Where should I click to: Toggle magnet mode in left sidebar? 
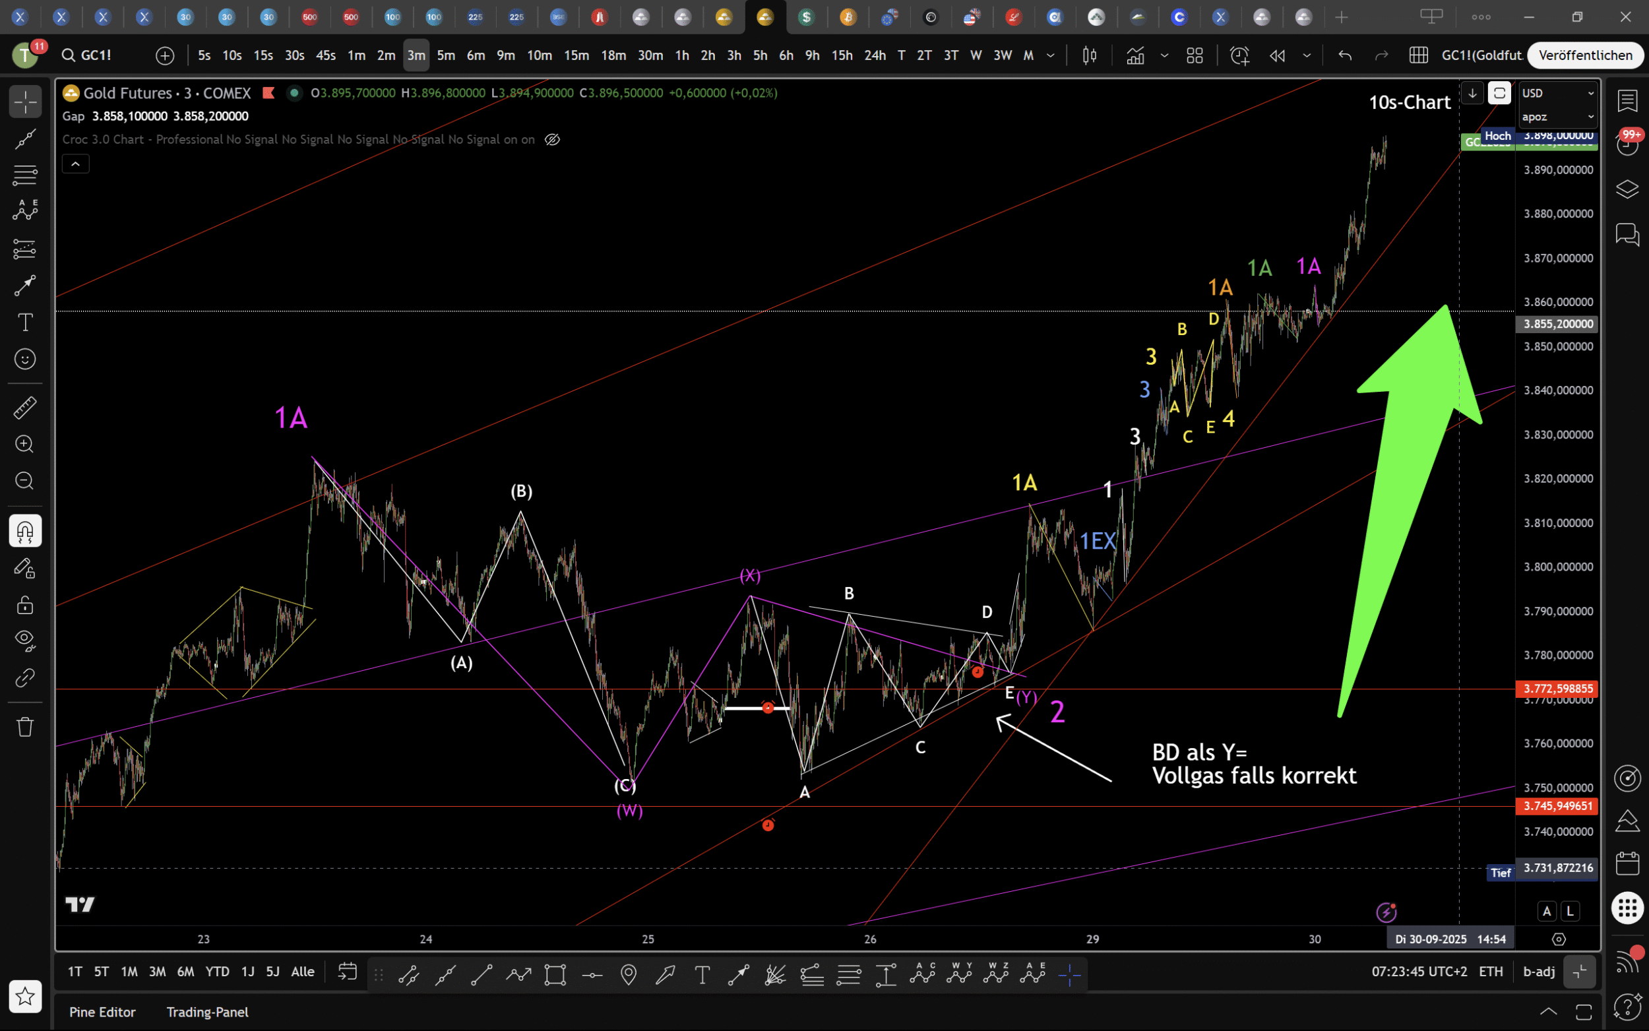(x=25, y=531)
